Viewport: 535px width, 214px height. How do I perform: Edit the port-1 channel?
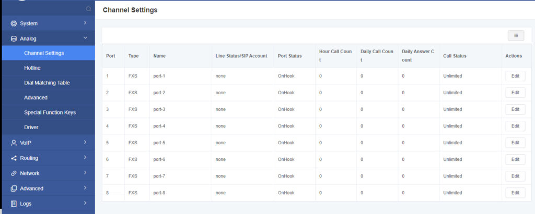[x=515, y=76]
